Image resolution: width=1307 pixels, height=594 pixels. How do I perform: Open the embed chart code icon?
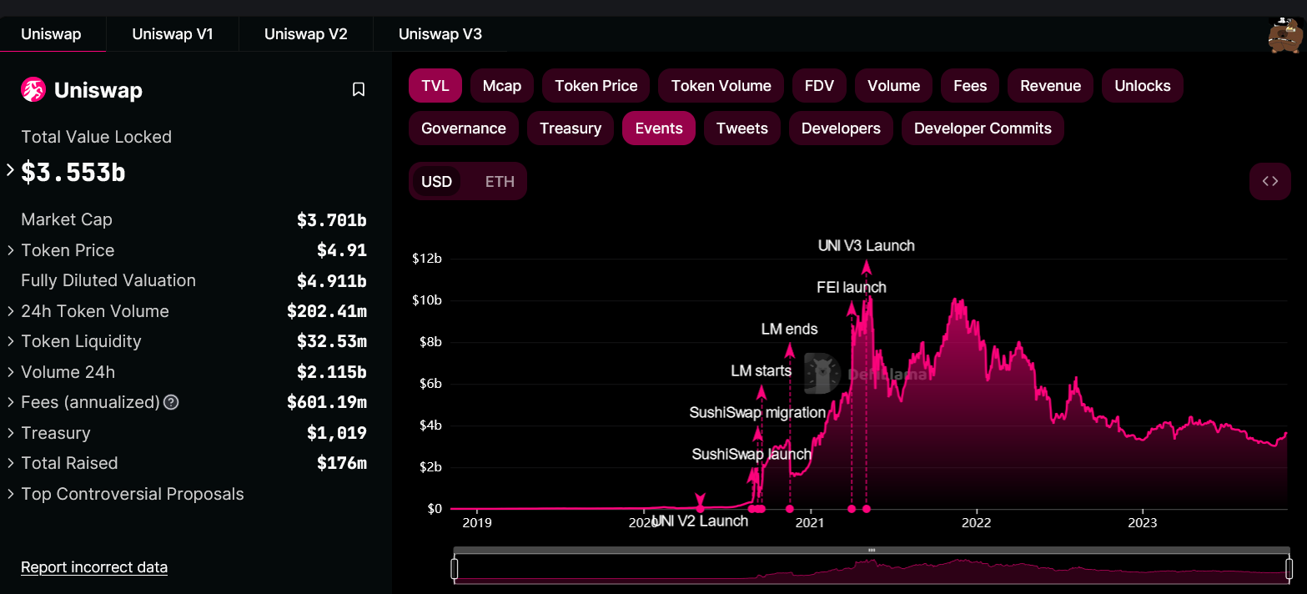tap(1270, 181)
